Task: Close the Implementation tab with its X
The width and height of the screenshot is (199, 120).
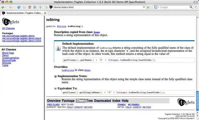Action: coord(45,13)
